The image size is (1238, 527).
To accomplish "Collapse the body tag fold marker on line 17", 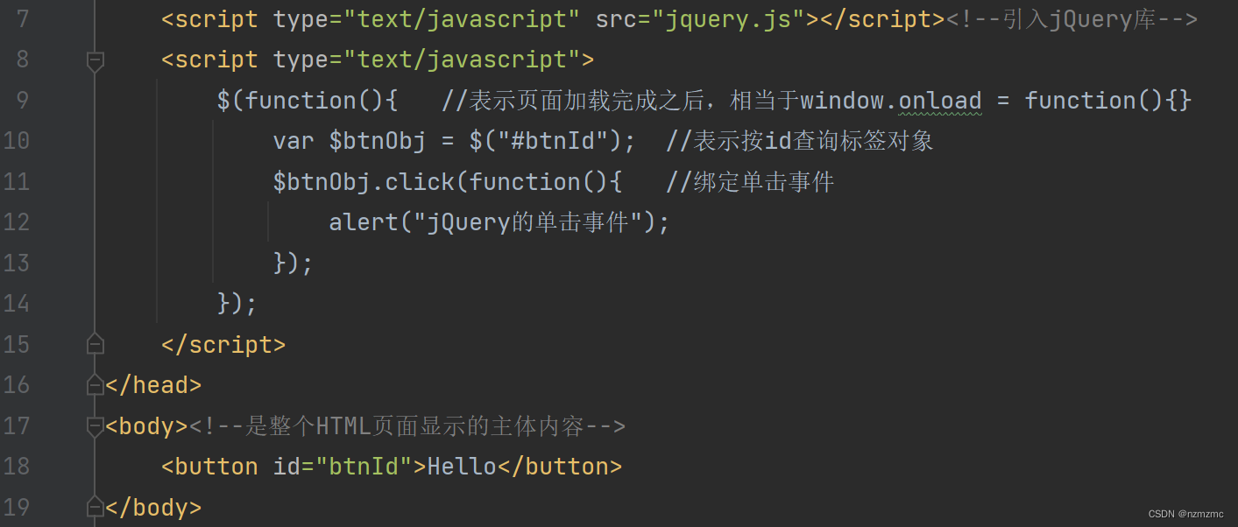I will [x=96, y=426].
